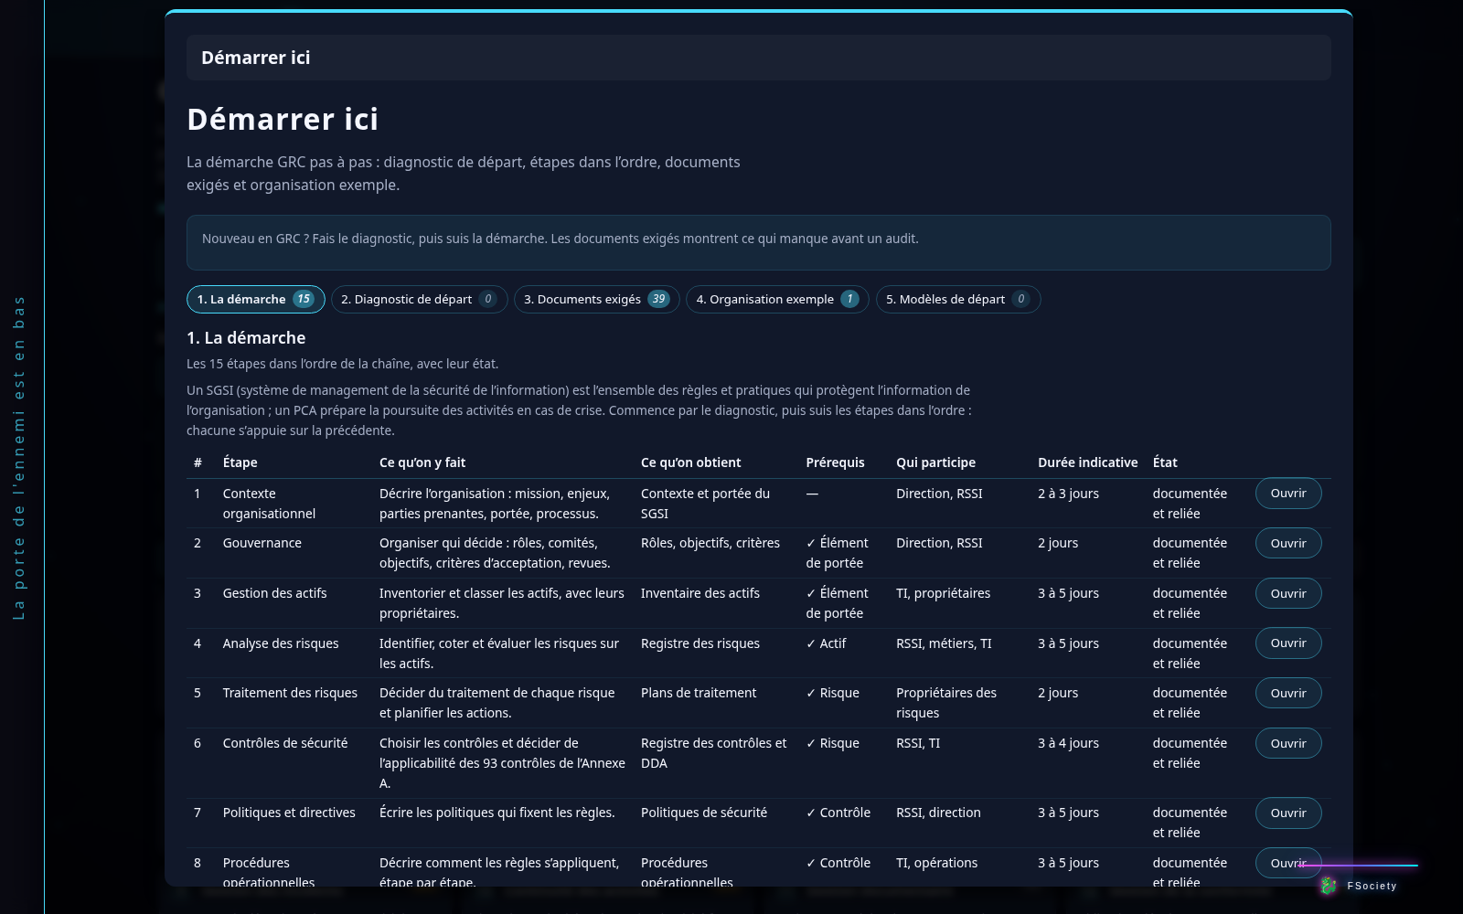The width and height of the screenshot is (1463, 914).
Task: Click the 'Registre des contrôles et DDA' cell
Action: 714,753
